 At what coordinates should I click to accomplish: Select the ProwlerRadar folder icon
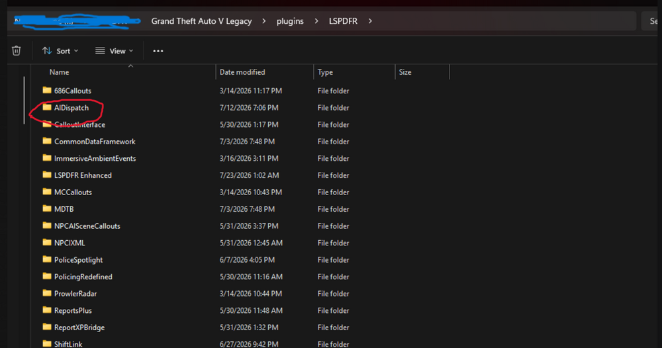(x=47, y=292)
